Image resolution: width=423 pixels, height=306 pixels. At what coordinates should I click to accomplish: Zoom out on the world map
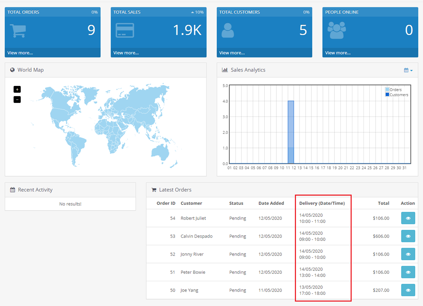coord(17,100)
